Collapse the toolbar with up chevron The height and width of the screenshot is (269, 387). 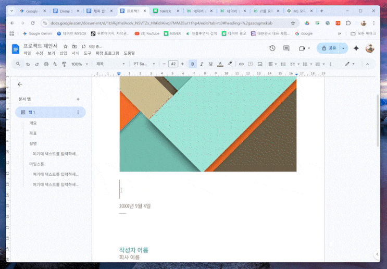coord(368,64)
